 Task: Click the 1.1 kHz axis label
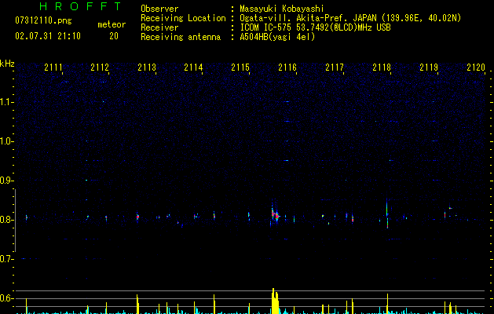6,102
